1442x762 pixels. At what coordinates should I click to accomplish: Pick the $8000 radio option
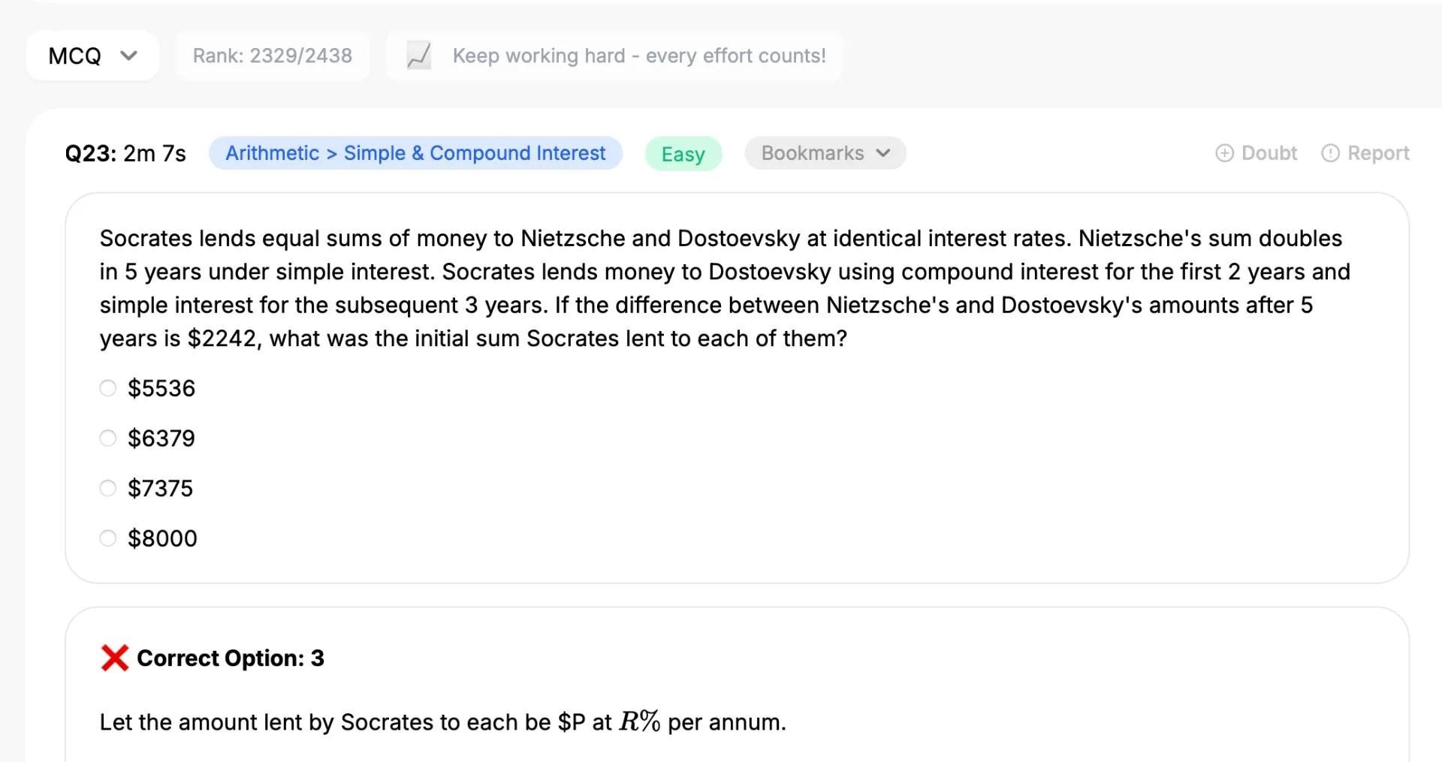click(108, 538)
